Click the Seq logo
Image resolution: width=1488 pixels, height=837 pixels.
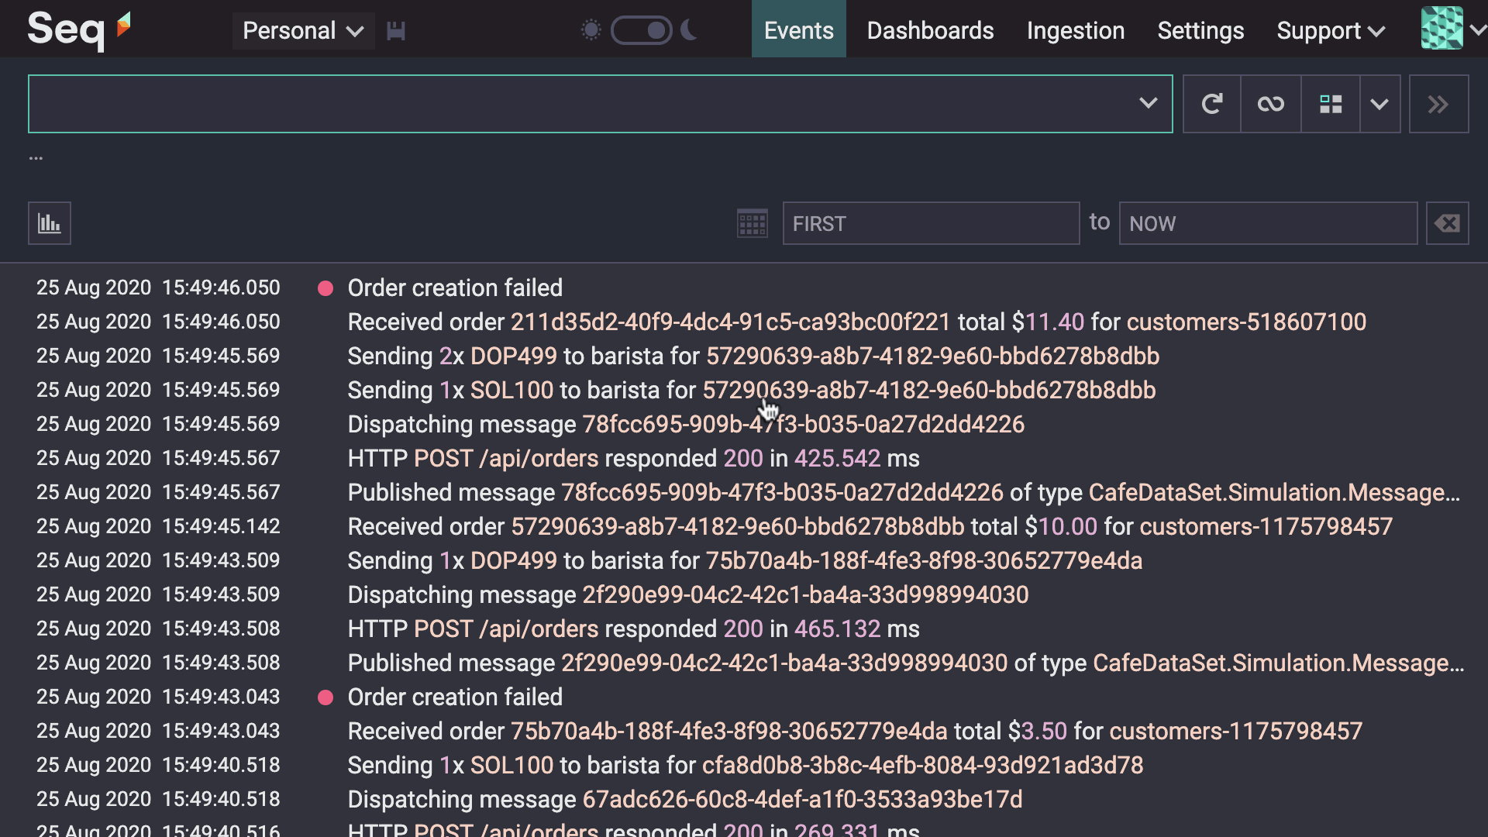78,29
